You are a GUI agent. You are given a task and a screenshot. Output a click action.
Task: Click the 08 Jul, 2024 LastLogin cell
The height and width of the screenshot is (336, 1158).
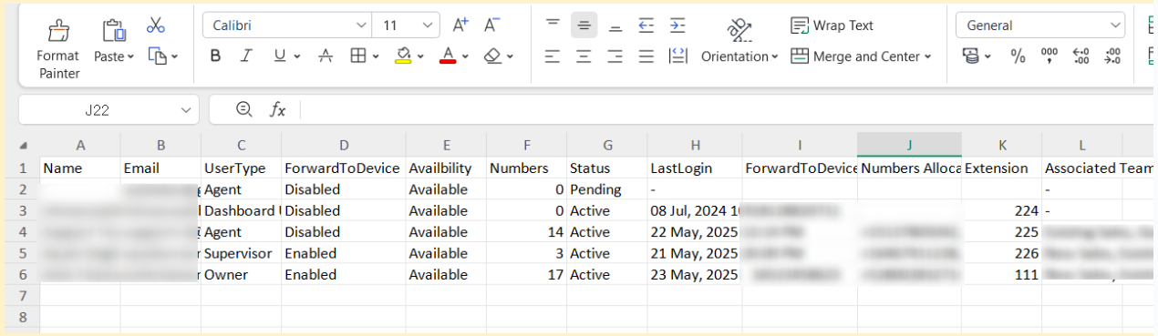[694, 210]
